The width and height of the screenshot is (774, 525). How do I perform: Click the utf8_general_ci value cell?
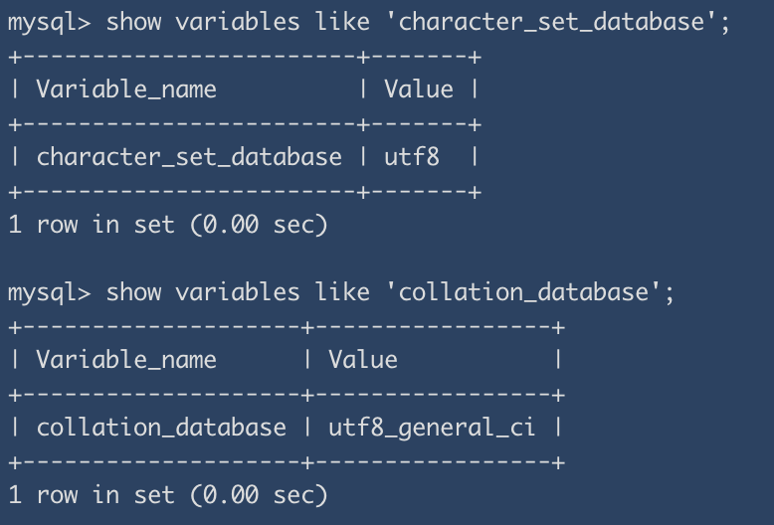pyautogui.click(x=432, y=428)
